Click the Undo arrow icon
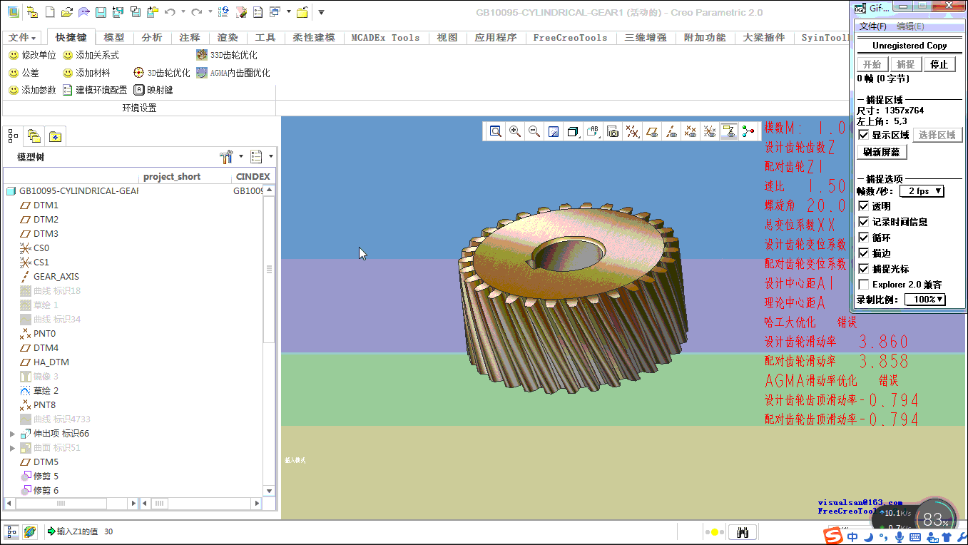The image size is (968, 545). pyautogui.click(x=170, y=12)
